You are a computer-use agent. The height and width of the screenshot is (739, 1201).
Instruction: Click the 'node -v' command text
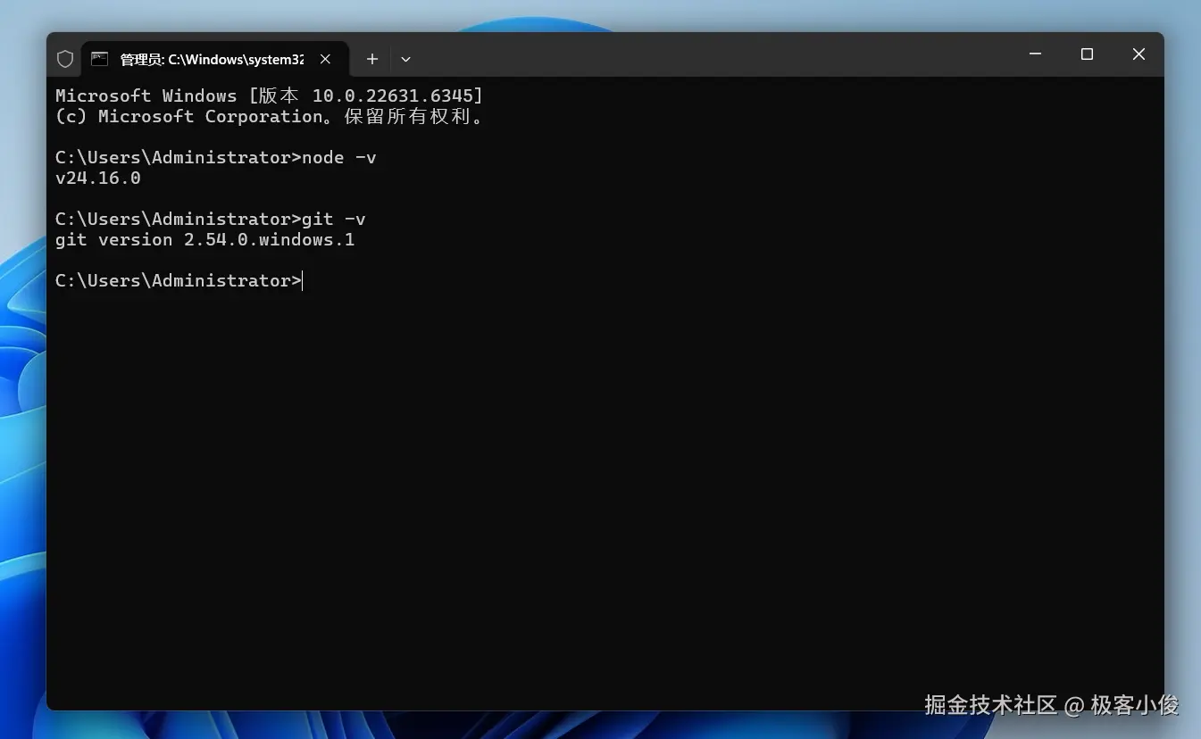tap(339, 157)
